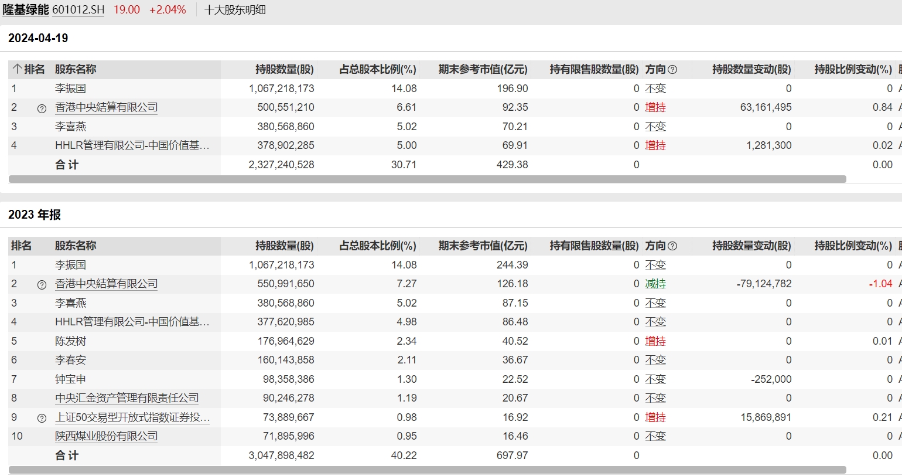This screenshot has width=902, height=476.
Task: Open 中央汇金资产管理有限责任公司 link
Action: (127, 398)
